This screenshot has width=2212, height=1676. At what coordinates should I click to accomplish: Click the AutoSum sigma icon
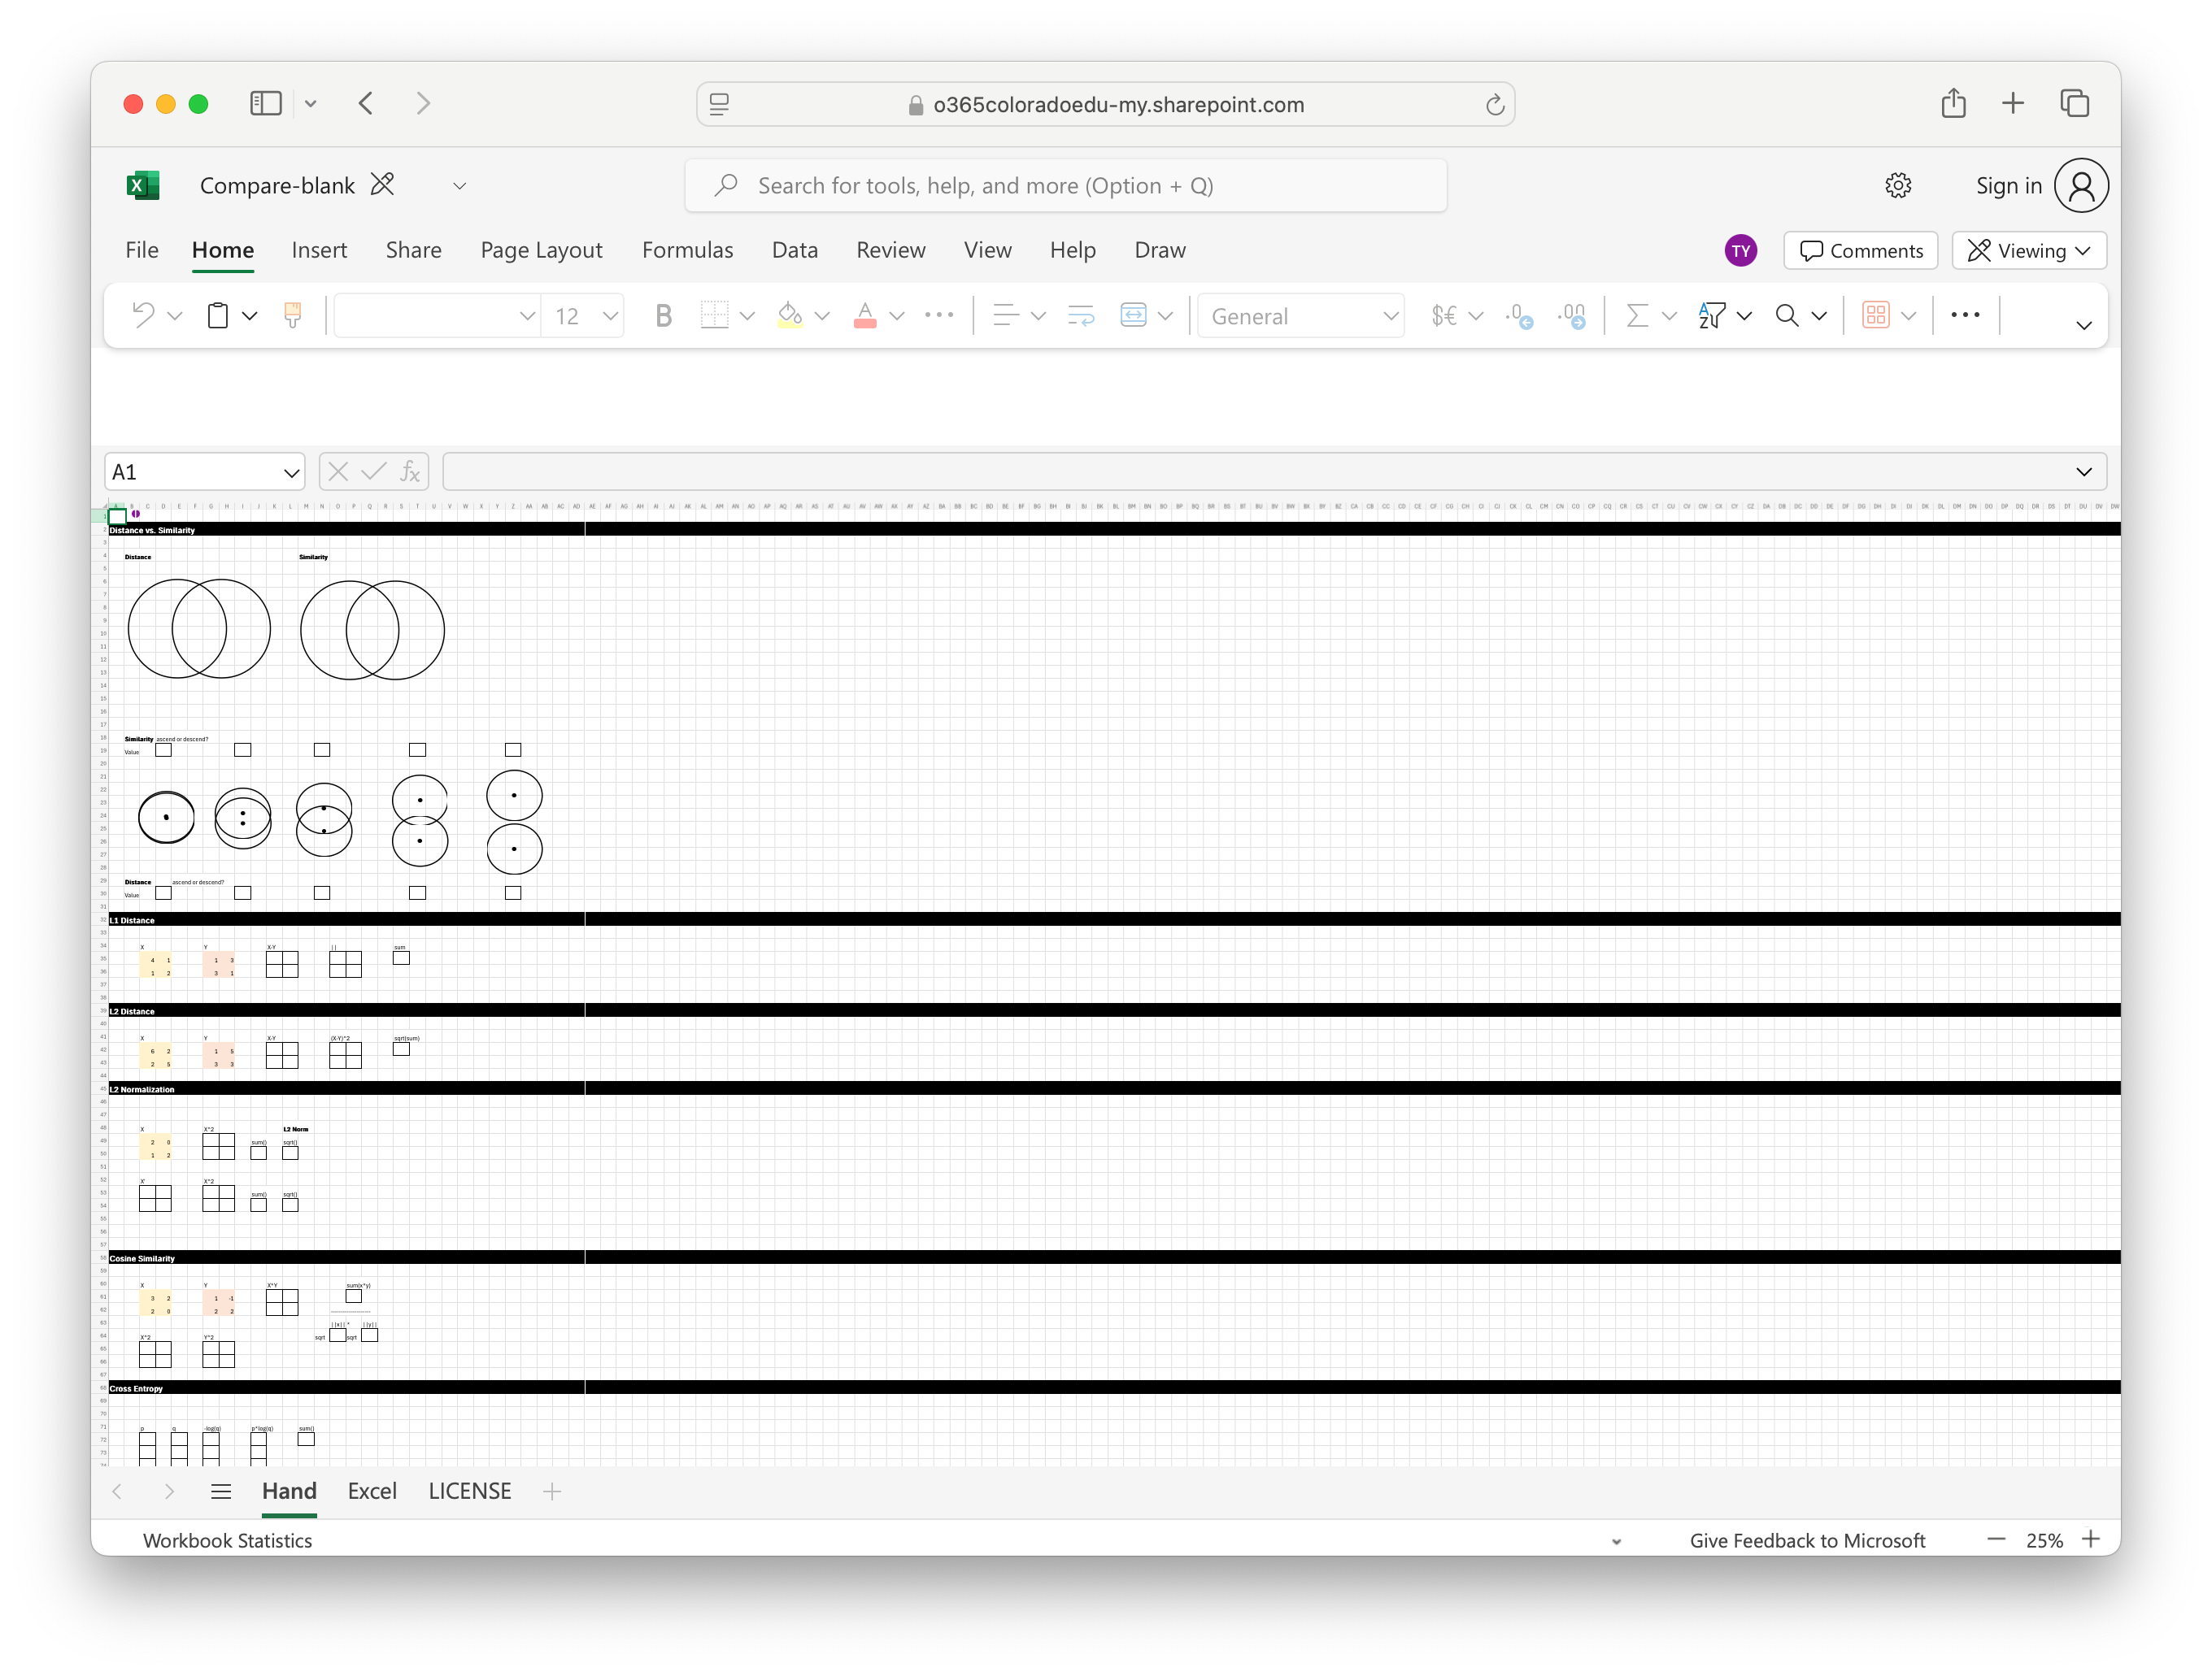tap(1636, 316)
